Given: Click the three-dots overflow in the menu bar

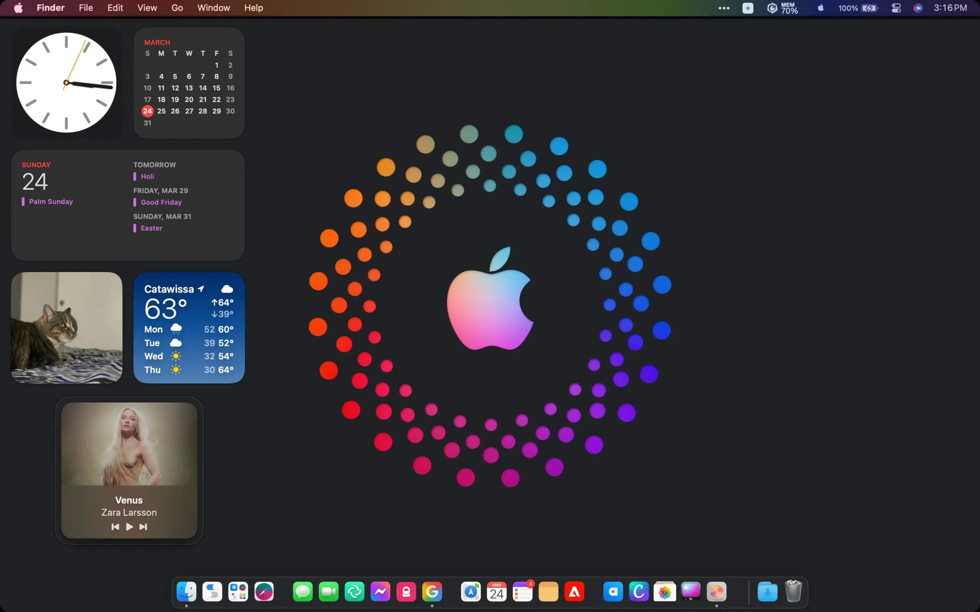Looking at the screenshot, I should tap(724, 8).
